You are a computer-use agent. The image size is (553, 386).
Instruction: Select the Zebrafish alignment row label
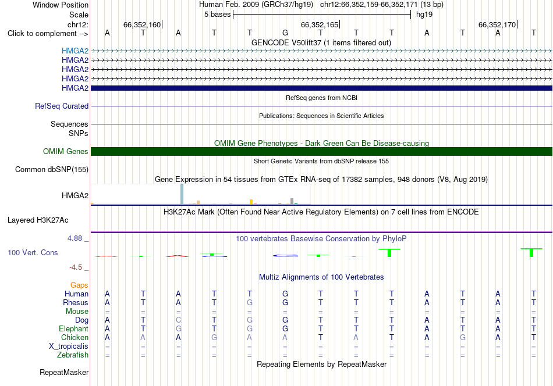73,355
